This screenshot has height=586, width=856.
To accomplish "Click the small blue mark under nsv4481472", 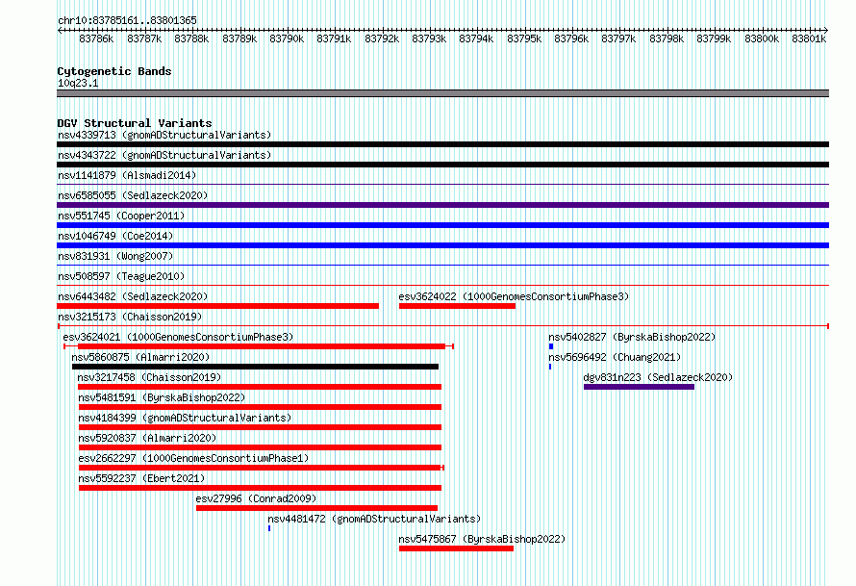I will pos(269,528).
